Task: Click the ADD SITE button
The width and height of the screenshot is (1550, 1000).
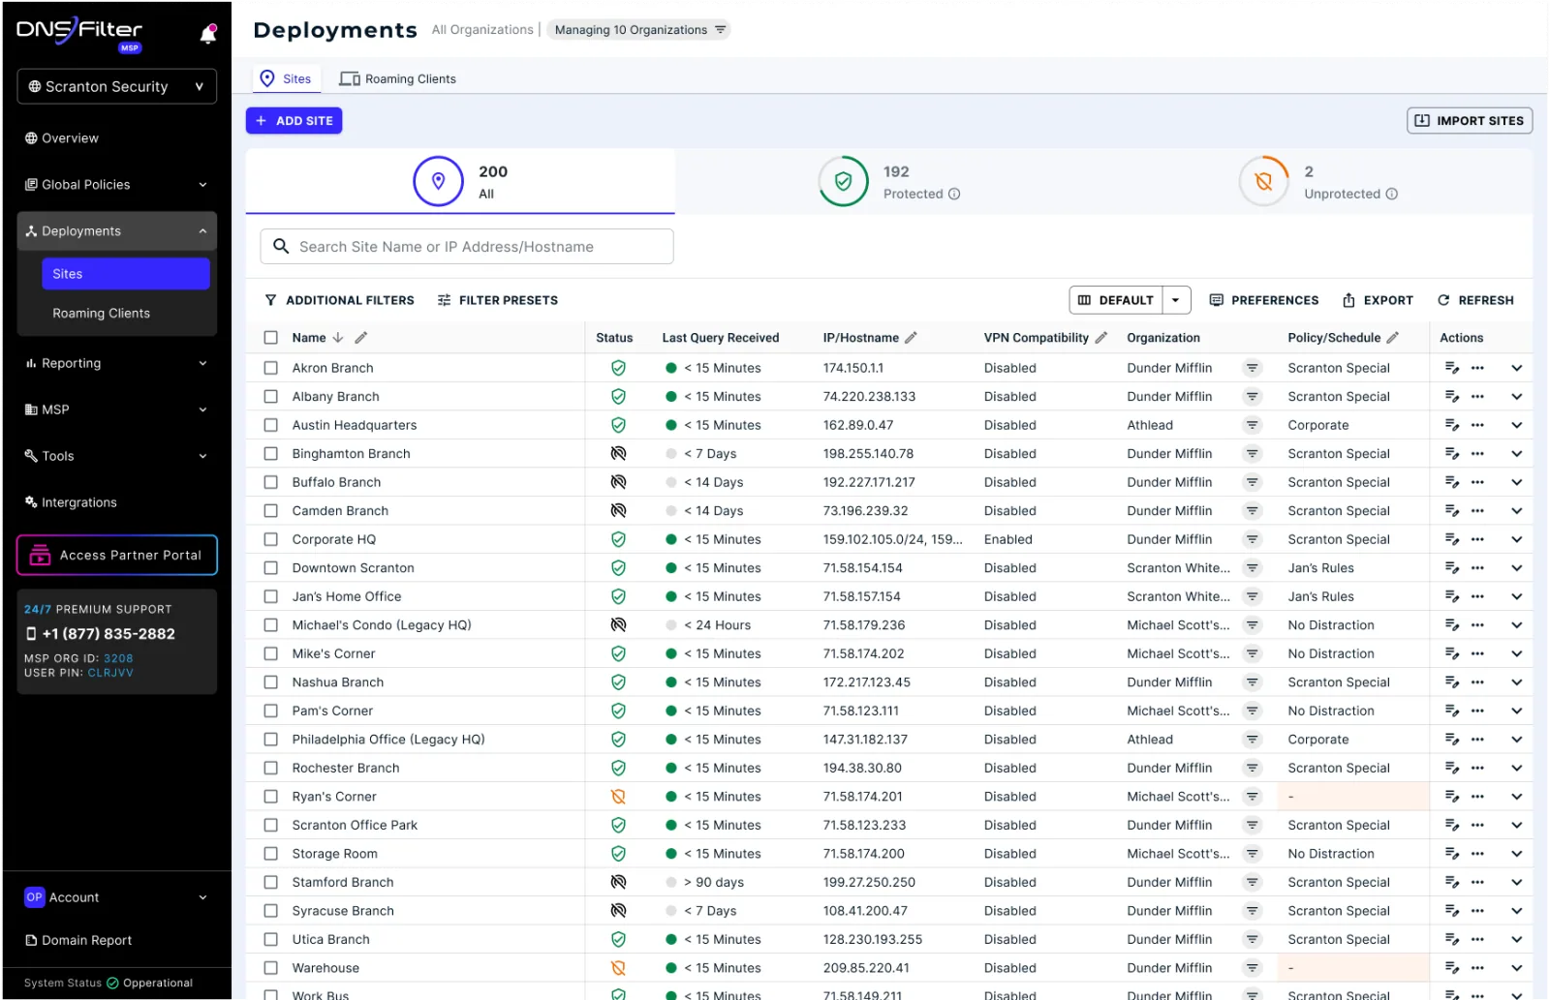Action: click(x=294, y=121)
